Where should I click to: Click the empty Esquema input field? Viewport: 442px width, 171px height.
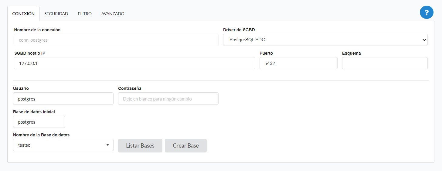385,63
